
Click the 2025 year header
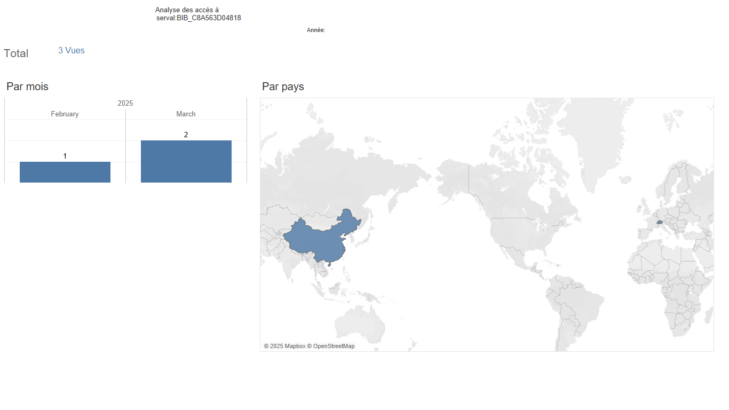coord(125,103)
